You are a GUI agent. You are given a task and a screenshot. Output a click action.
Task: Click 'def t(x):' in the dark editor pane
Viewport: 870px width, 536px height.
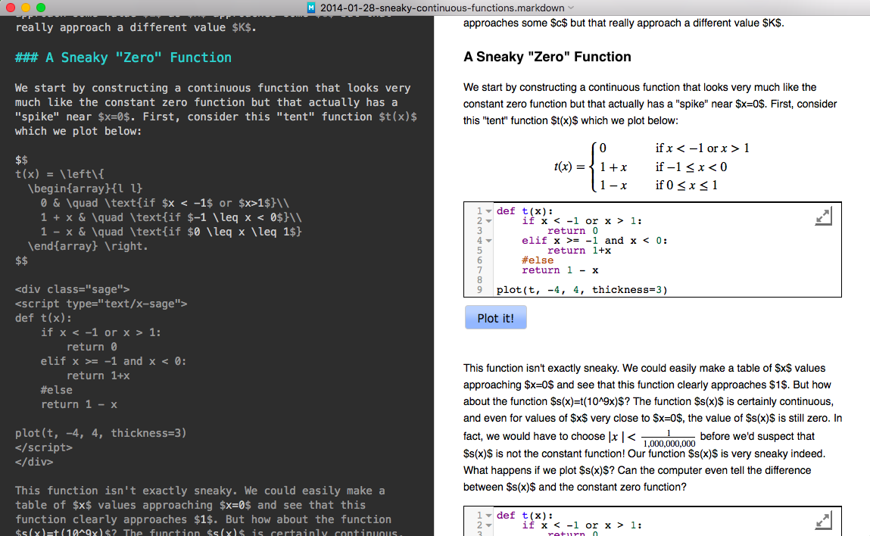click(x=43, y=319)
